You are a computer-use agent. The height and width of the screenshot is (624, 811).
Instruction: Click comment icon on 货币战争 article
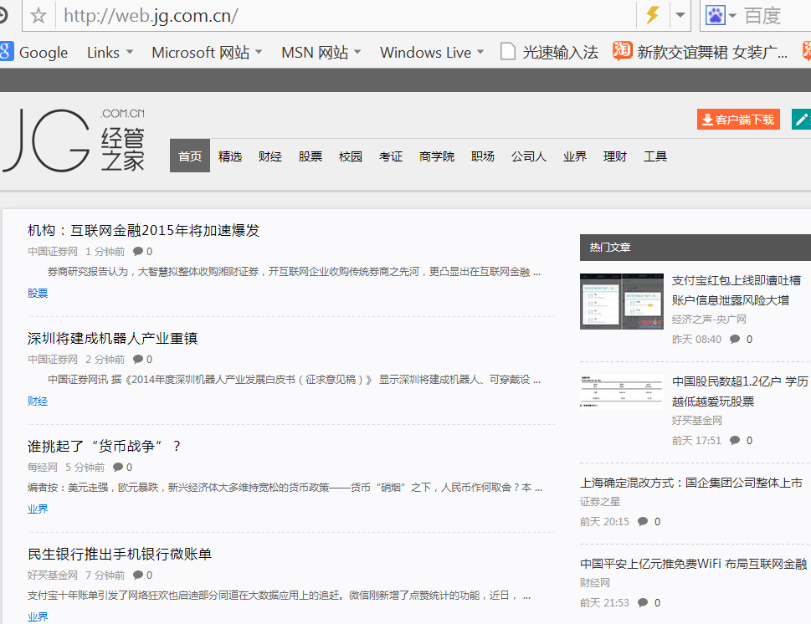(x=119, y=468)
